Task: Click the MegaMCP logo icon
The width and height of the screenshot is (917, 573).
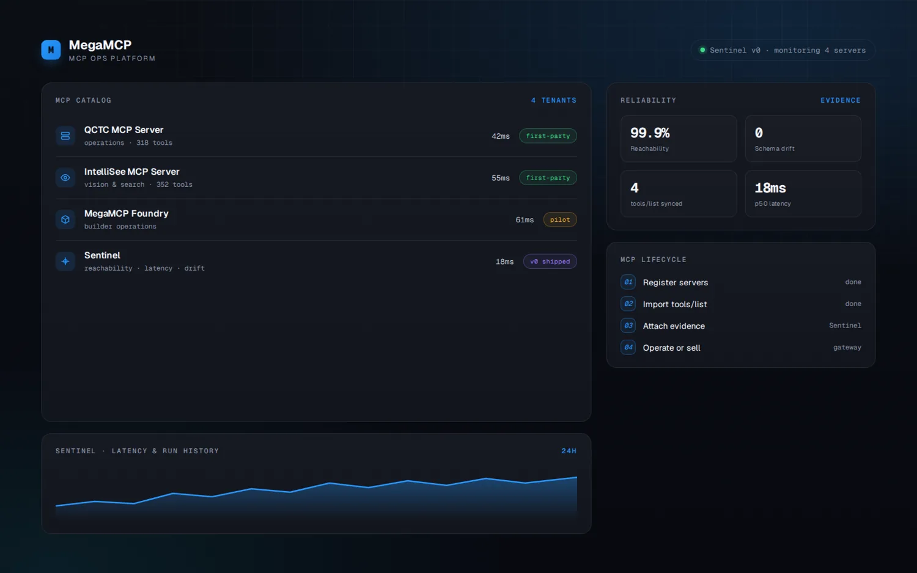Action: pyautogui.click(x=51, y=50)
